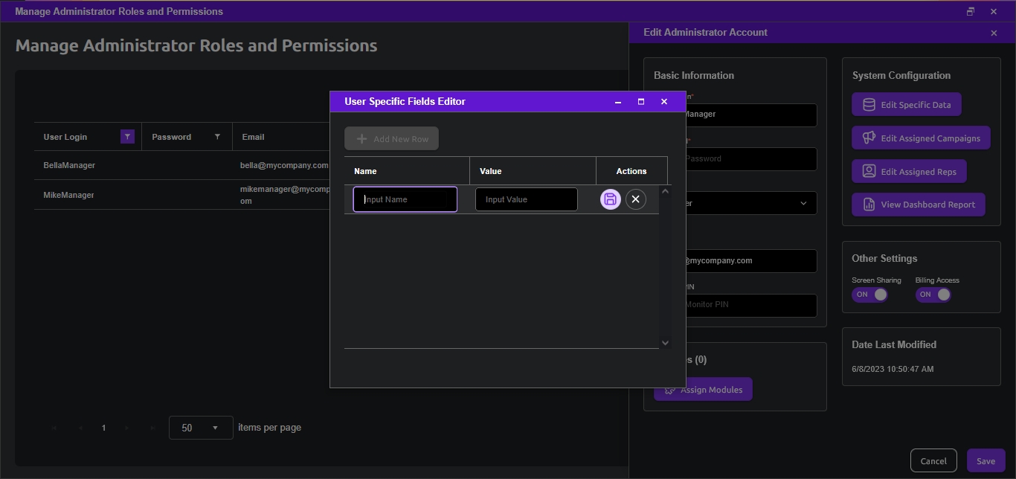The image size is (1016, 479).
Task: Click the Assign Modules button
Action: (x=703, y=390)
